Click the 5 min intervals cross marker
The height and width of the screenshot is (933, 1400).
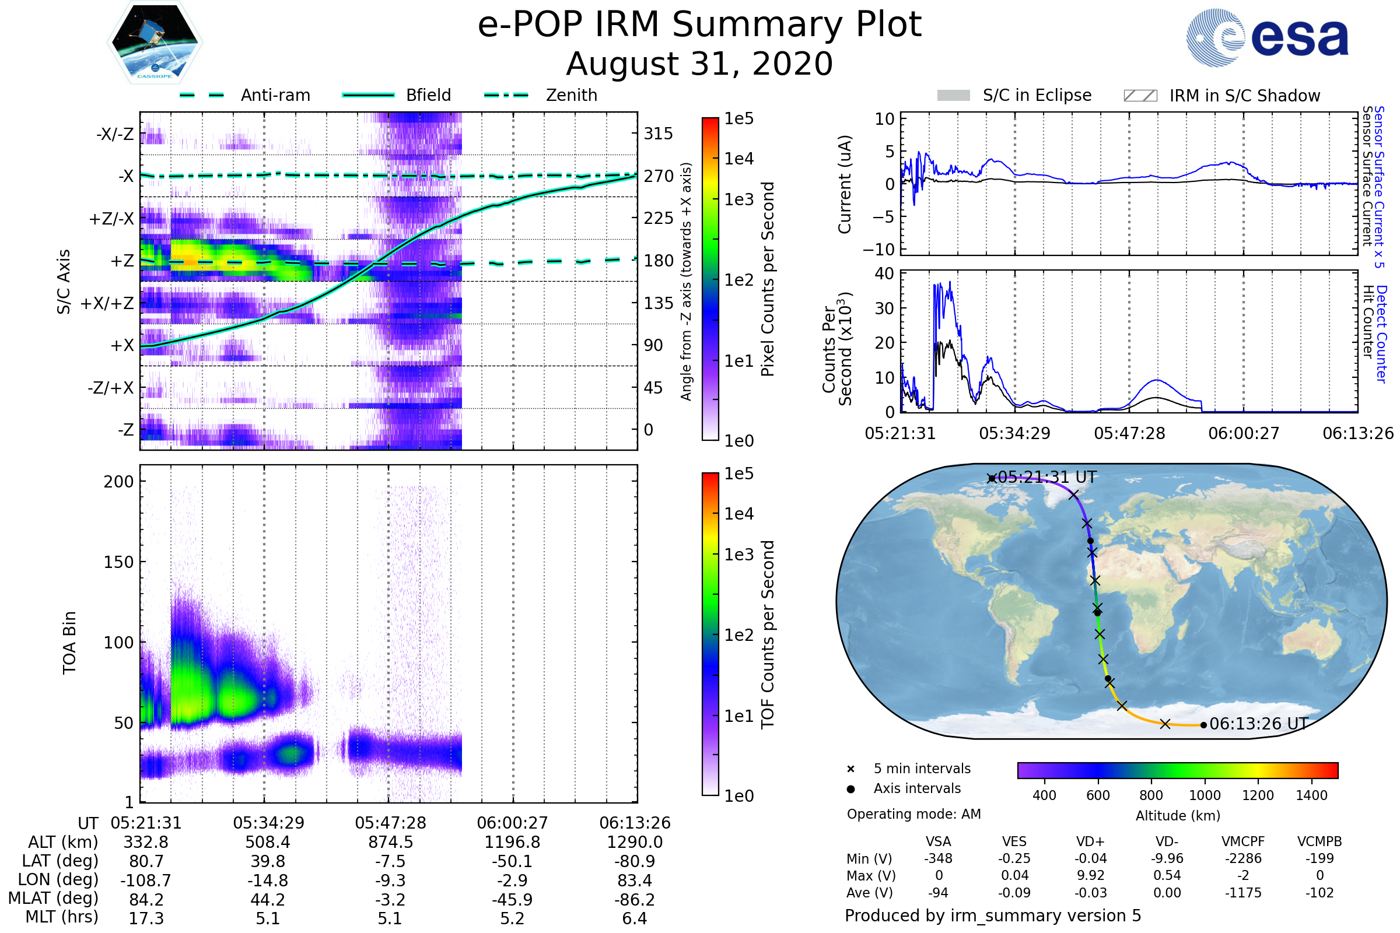point(850,769)
